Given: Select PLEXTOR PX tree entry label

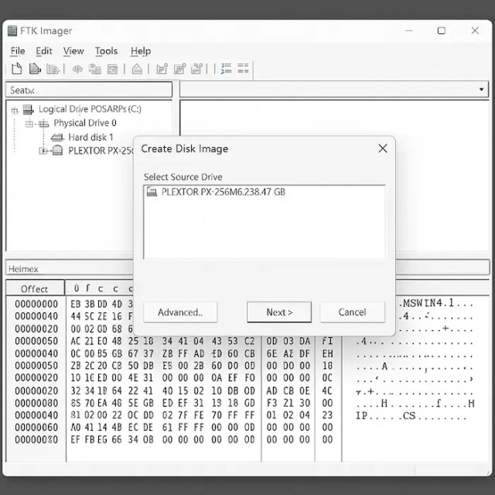Looking at the screenshot, I should coord(101,151).
